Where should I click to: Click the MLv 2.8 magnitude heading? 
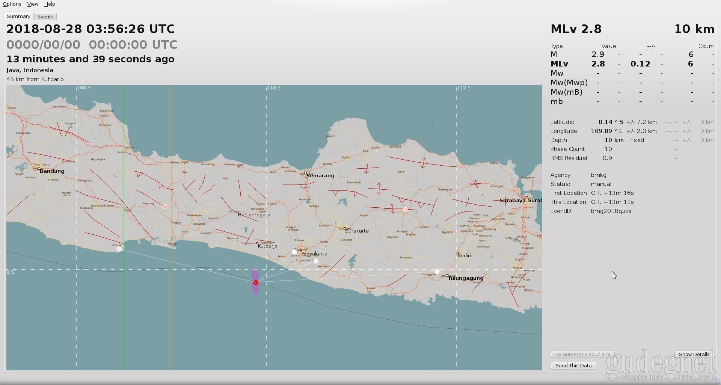coord(576,29)
